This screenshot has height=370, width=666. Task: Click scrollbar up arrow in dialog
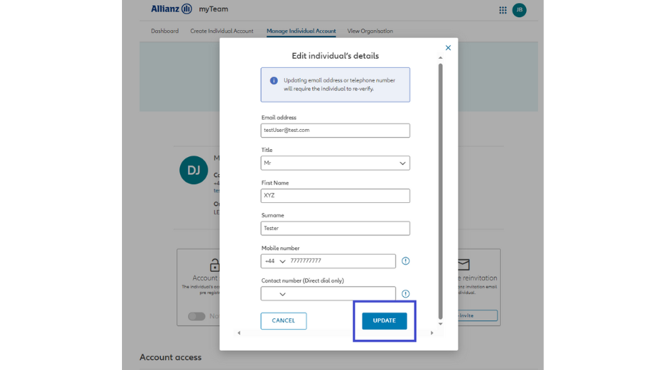coord(441,57)
